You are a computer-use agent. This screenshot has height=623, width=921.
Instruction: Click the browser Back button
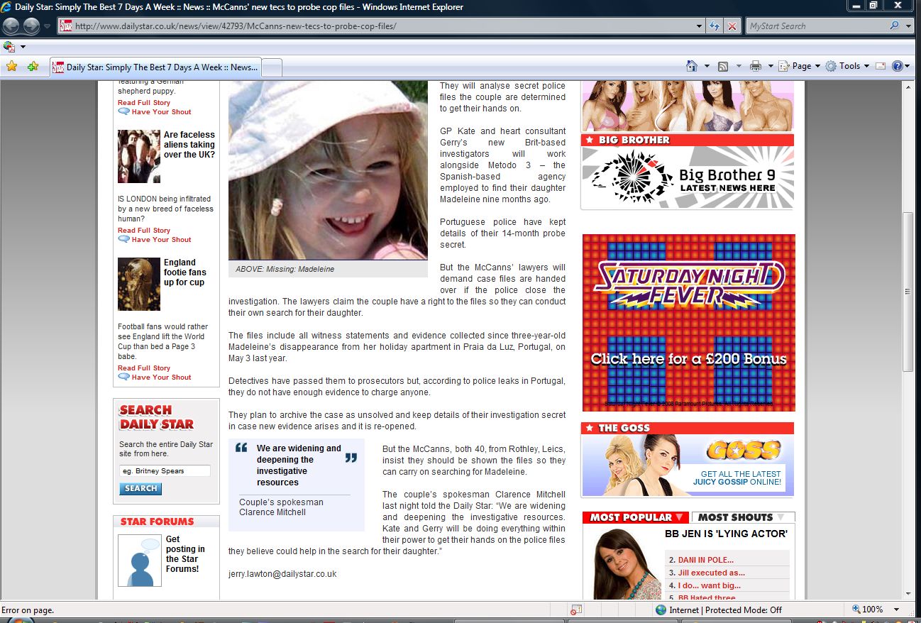point(11,26)
